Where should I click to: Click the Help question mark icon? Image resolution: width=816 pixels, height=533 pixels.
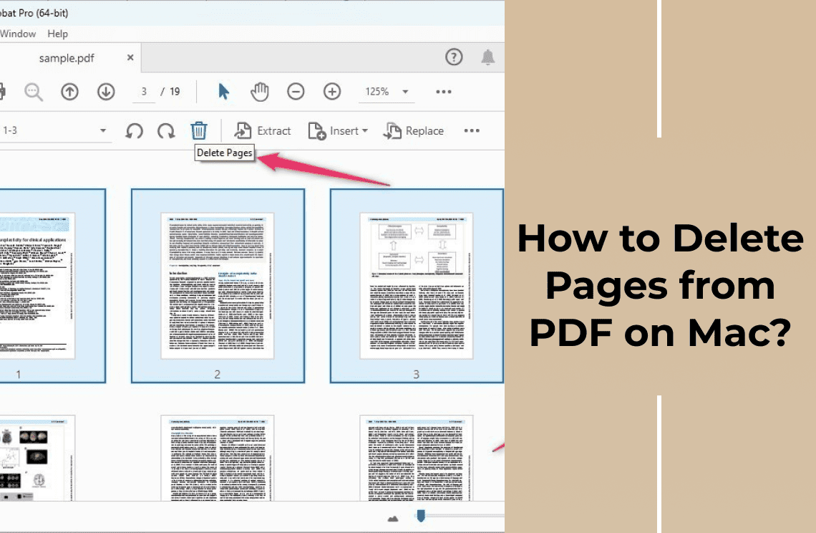(x=454, y=57)
